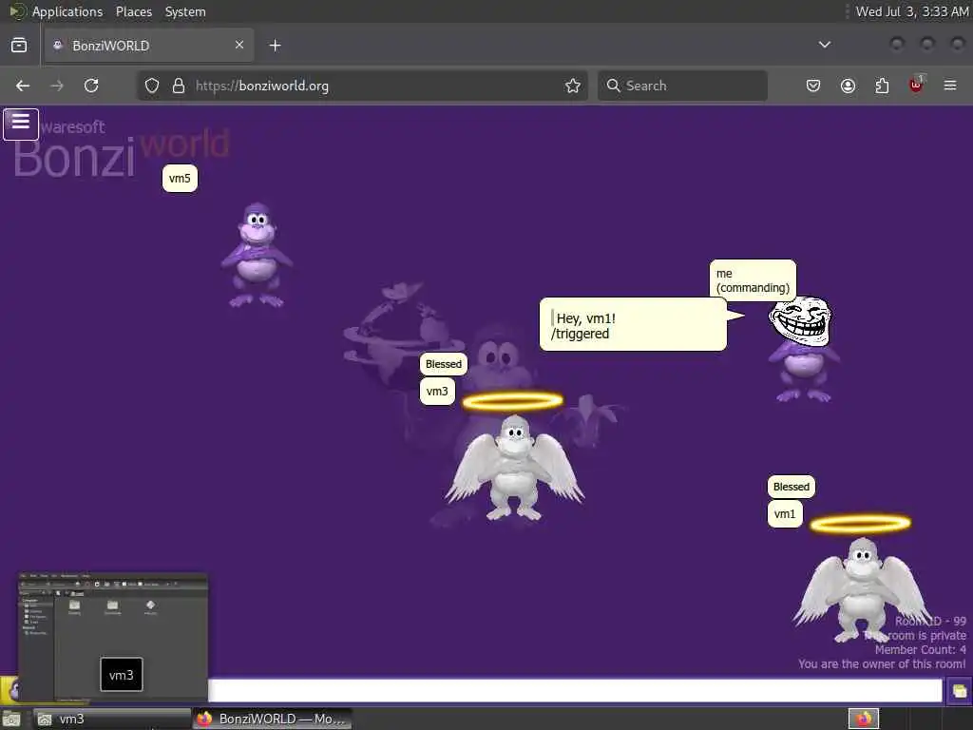This screenshot has width=973, height=730.
Task: Open the Firefox View icon
Action: 19,46
